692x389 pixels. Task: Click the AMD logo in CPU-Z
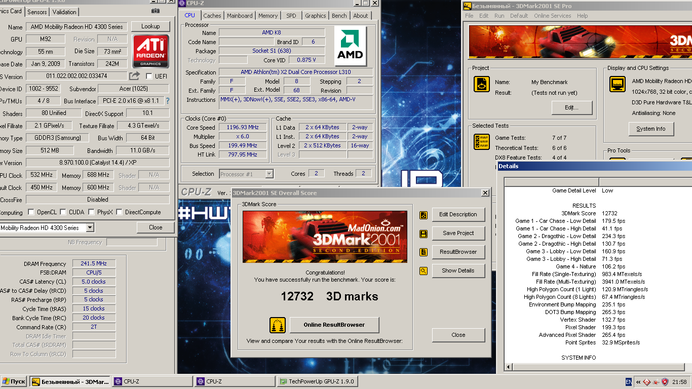351,46
